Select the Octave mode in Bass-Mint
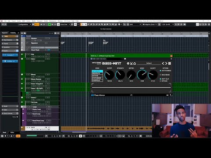 (x=97, y=76)
